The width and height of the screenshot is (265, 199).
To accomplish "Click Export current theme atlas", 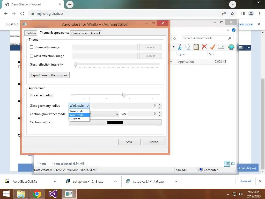I will pyautogui.click(x=49, y=75).
